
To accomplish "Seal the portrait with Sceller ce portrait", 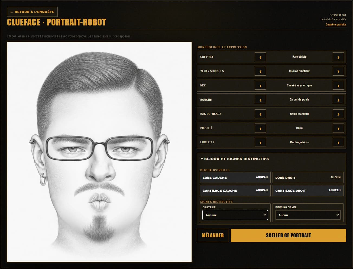I will pos(289,235).
